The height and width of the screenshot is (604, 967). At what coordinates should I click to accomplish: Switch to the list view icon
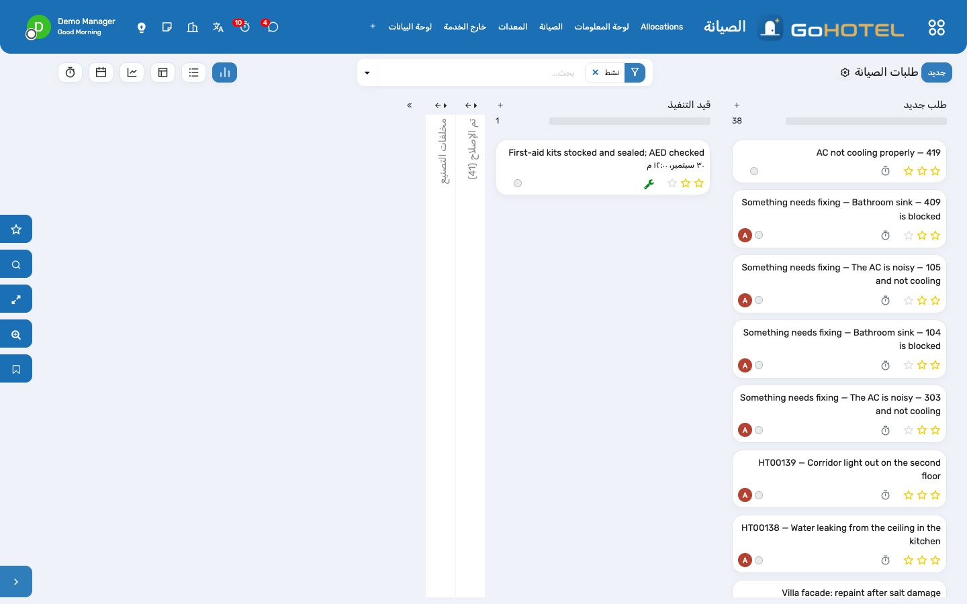[194, 72]
